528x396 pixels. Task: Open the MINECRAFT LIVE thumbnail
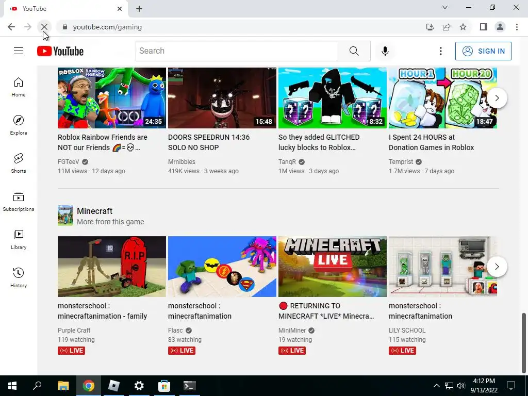point(333,267)
